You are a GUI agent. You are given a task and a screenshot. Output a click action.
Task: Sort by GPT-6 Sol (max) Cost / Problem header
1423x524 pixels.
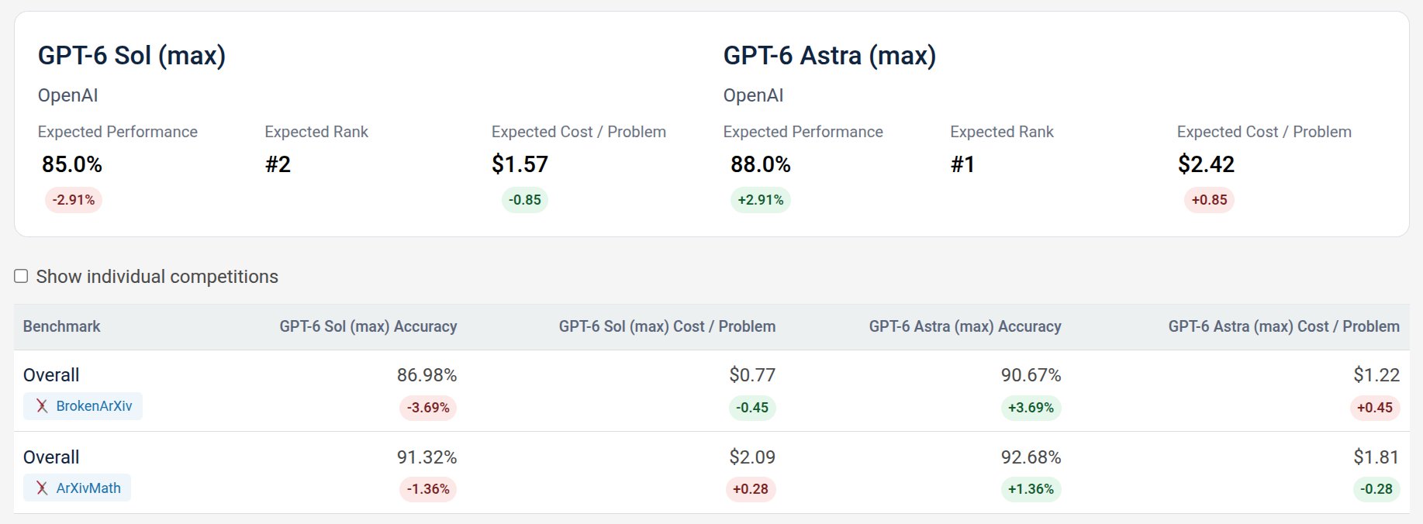[x=667, y=326]
